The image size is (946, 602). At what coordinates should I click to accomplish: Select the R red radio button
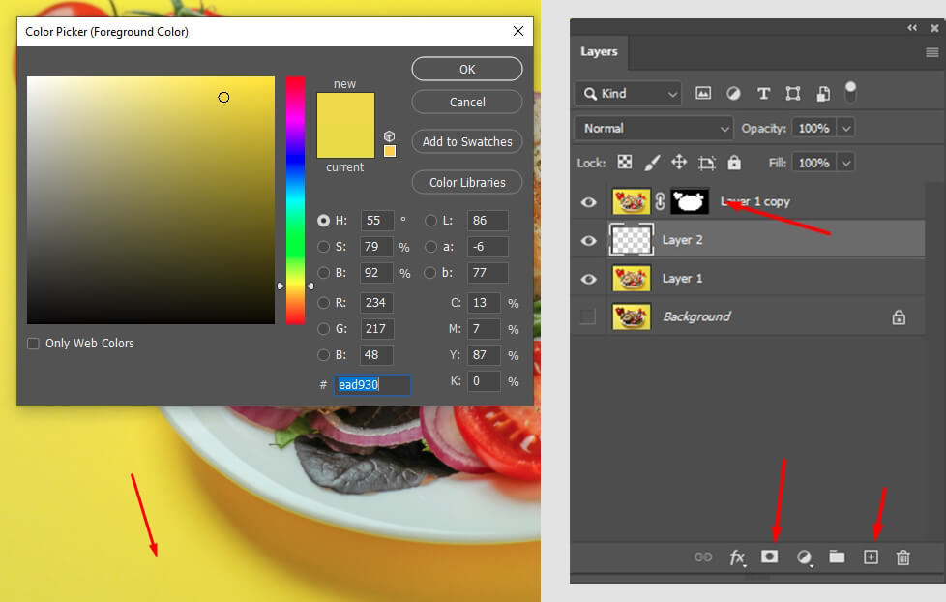click(x=323, y=303)
